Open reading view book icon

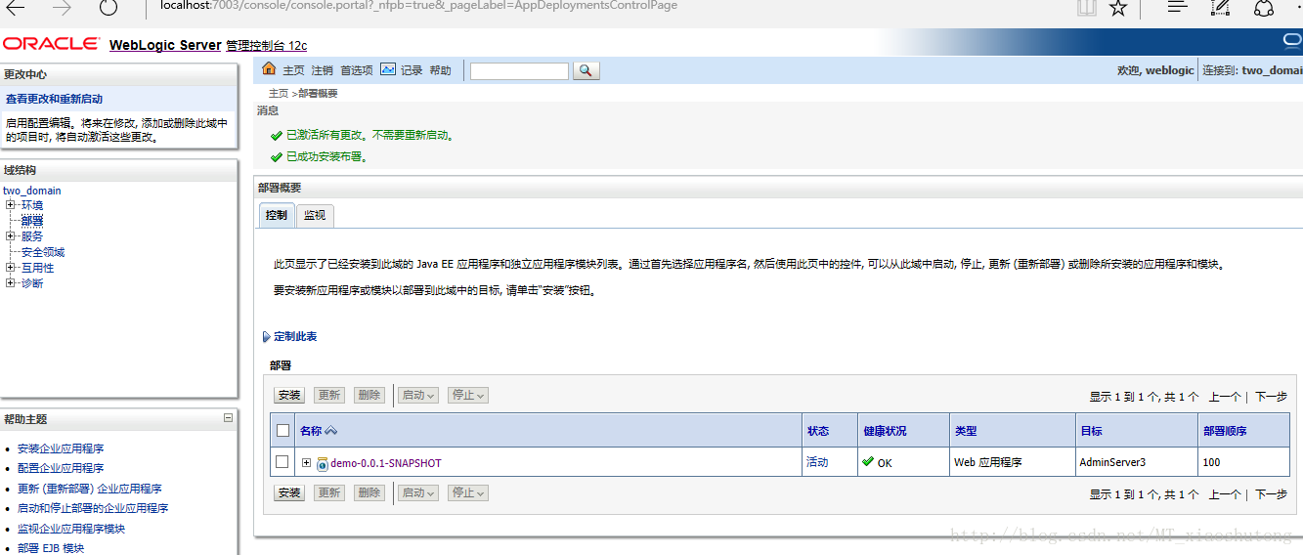pyautogui.click(x=1087, y=8)
